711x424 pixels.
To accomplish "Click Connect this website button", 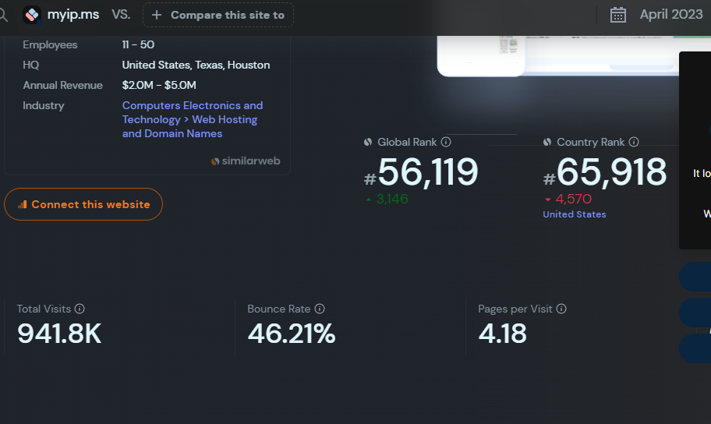I will pyautogui.click(x=83, y=204).
